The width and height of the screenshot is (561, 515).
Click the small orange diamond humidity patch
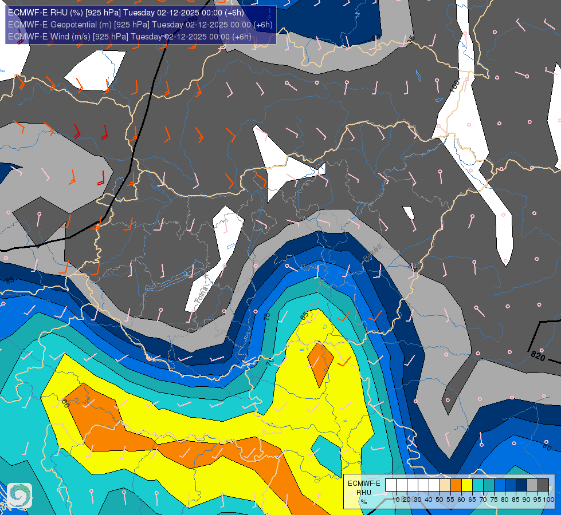coord(320,365)
